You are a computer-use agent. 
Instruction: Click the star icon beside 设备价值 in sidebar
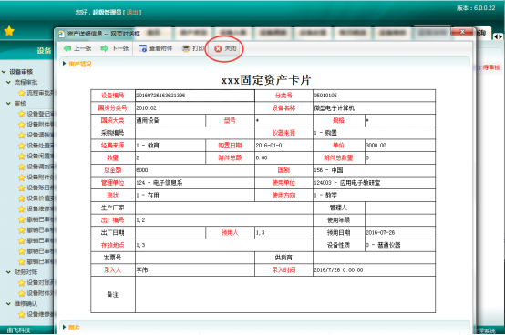(x=22, y=198)
